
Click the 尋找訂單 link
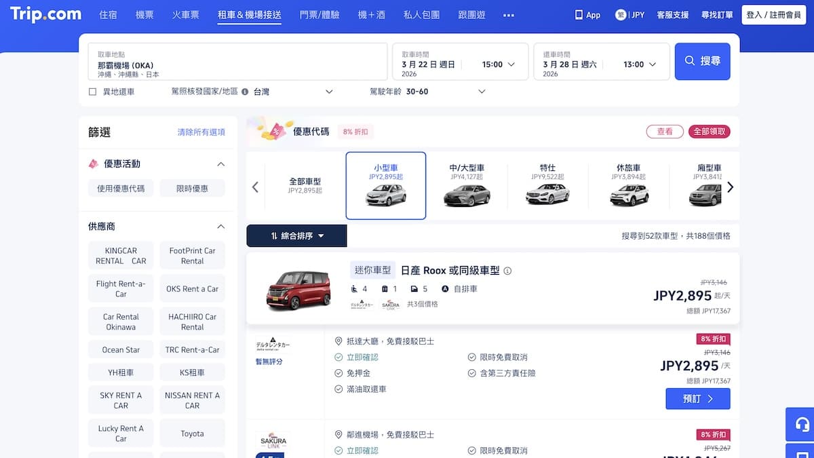point(717,15)
